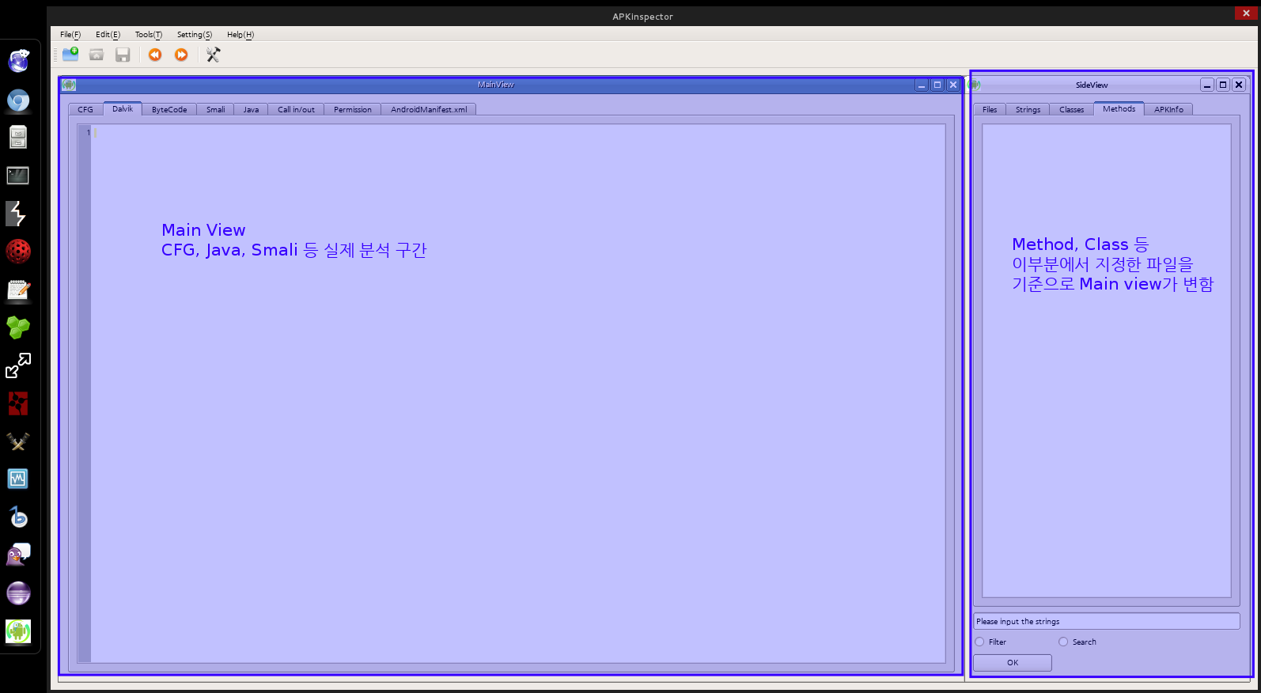This screenshot has height=693, width=1261.
Task: Launch Chromium from the dock
Action: 18,100
